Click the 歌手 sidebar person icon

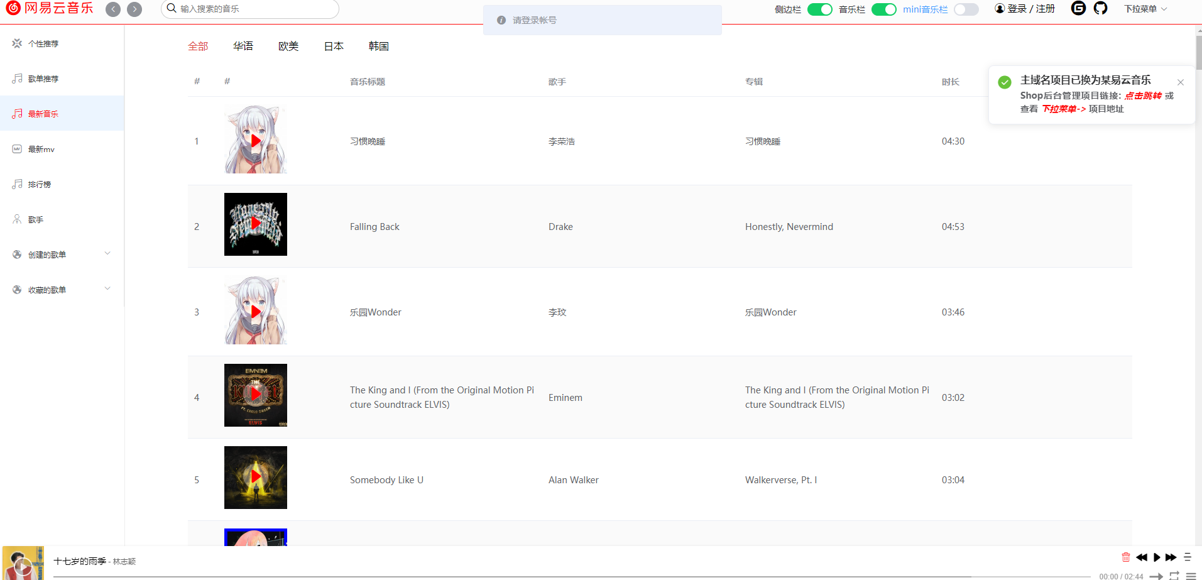pyautogui.click(x=17, y=219)
